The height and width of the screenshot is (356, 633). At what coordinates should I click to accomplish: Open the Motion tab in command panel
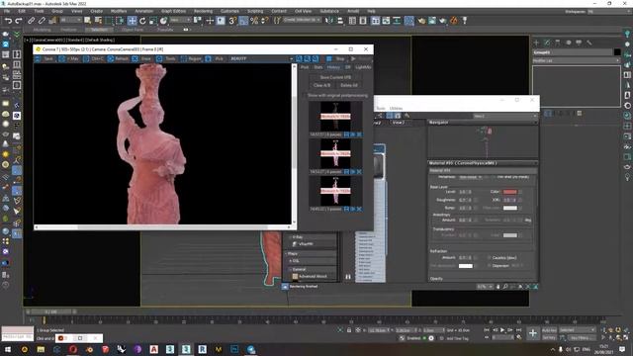[568, 43]
